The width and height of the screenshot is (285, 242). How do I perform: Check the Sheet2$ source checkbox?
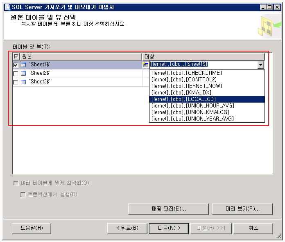(x=16, y=74)
